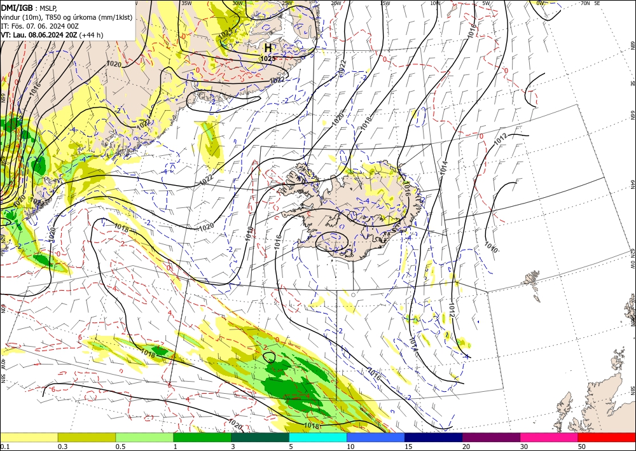
Task: Click the 1010 isobar label east of Iceland
Action: click(491, 247)
